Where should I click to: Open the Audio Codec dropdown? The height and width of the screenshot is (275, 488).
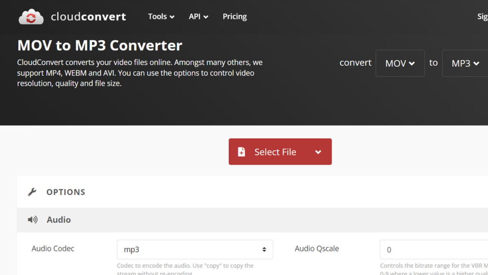194,249
